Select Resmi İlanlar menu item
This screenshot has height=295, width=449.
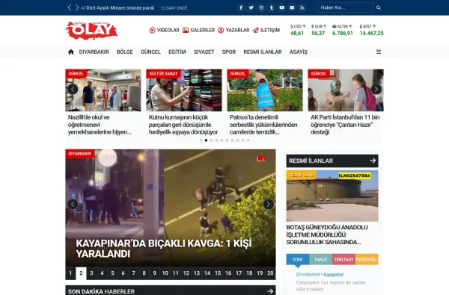point(263,52)
